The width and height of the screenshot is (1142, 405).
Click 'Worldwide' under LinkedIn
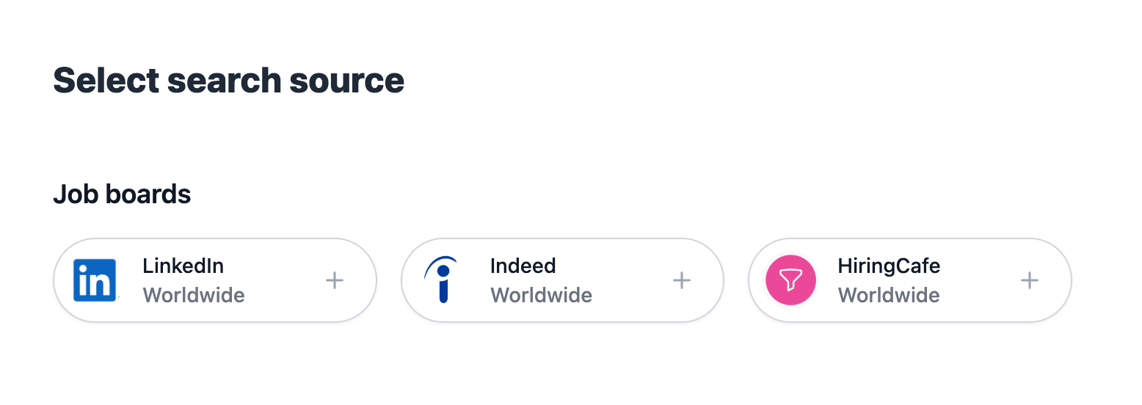coord(194,296)
